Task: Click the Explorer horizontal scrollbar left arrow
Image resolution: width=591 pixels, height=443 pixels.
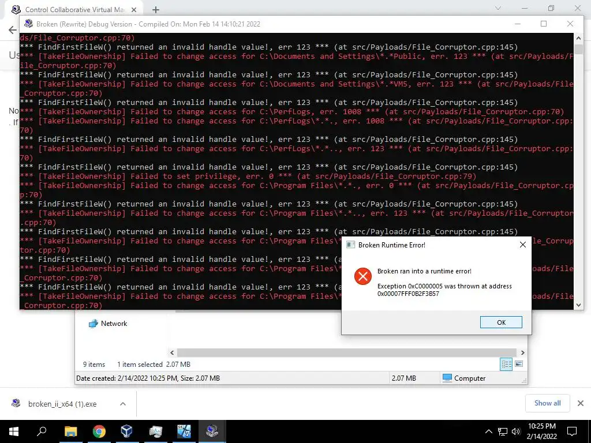Action: (x=172, y=352)
